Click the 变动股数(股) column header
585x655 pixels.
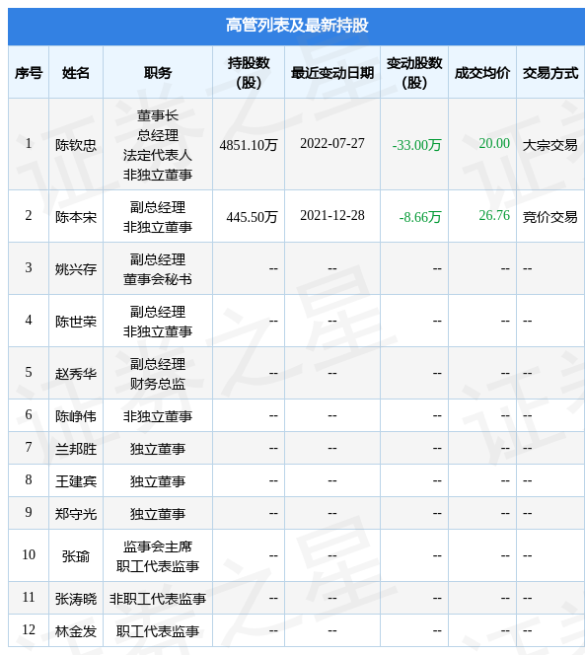pyautogui.click(x=414, y=73)
